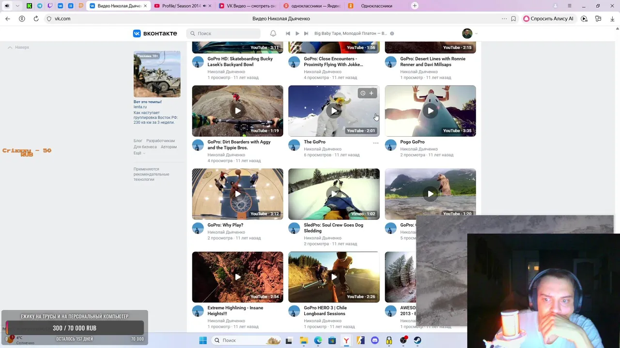Screen dimensions: 620x348
Task: Click author avatar beside GoPro: Why Play?
Action: pyautogui.click(x=198, y=228)
